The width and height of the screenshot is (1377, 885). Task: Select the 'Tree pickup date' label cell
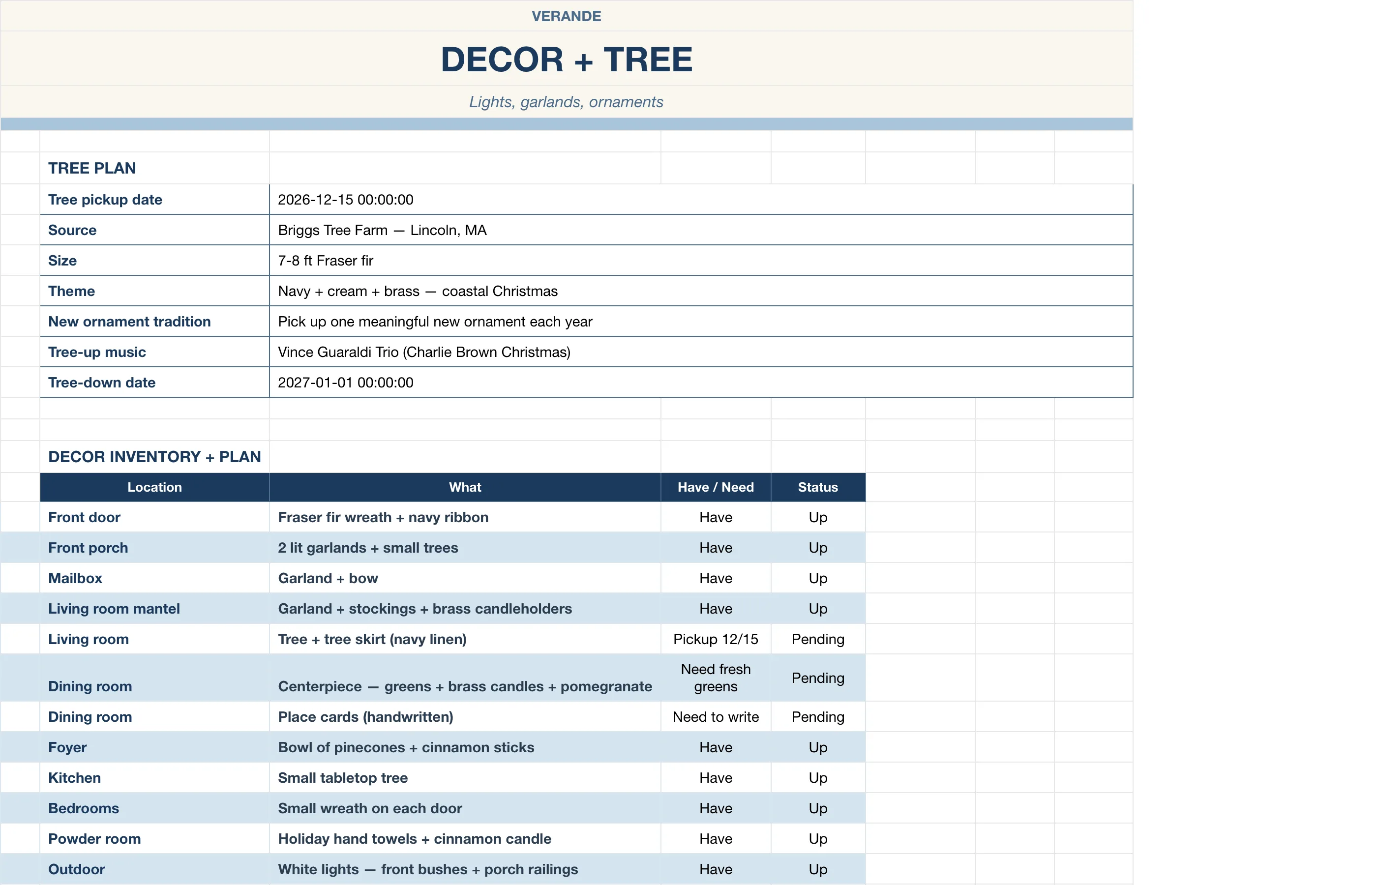click(x=154, y=200)
